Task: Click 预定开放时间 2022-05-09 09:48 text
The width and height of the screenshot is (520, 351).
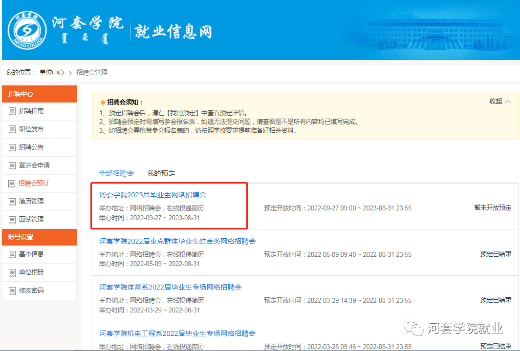Action: tap(338, 255)
